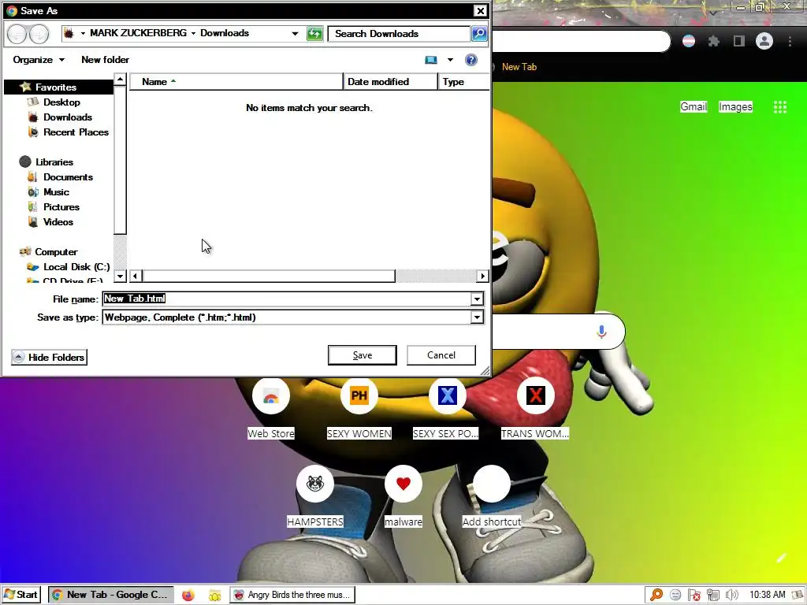Open the Pictures library
The height and width of the screenshot is (605, 807).
click(61, 206)
